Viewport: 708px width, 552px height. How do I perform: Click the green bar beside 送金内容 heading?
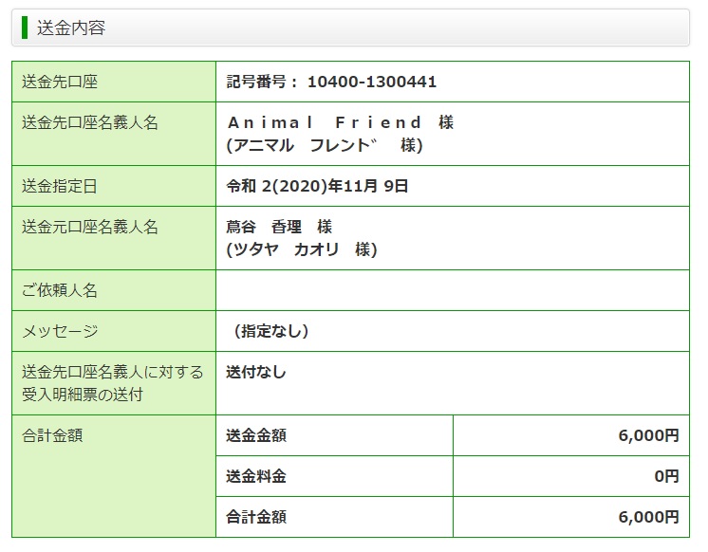[x=25, y=28]
